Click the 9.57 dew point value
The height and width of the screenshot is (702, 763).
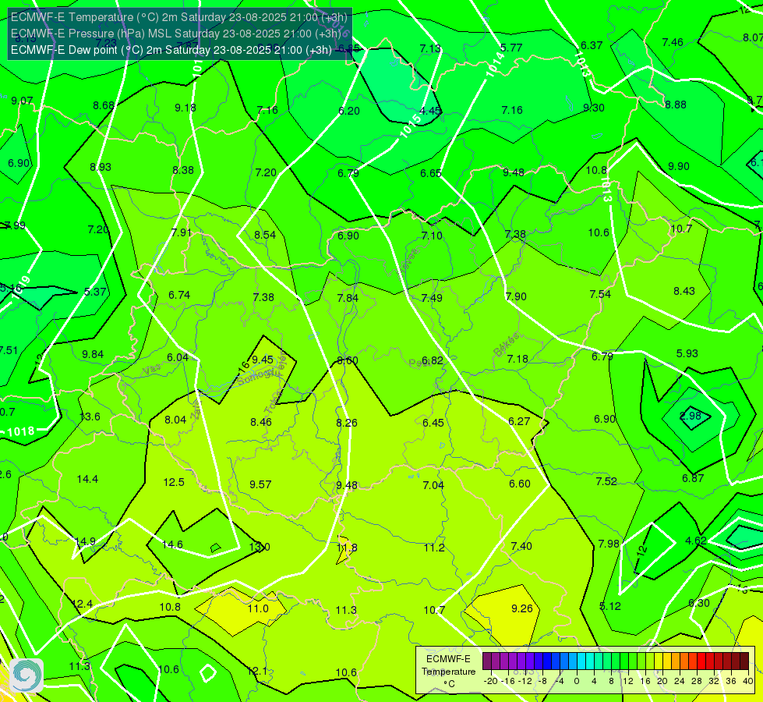tap(260, 484)
